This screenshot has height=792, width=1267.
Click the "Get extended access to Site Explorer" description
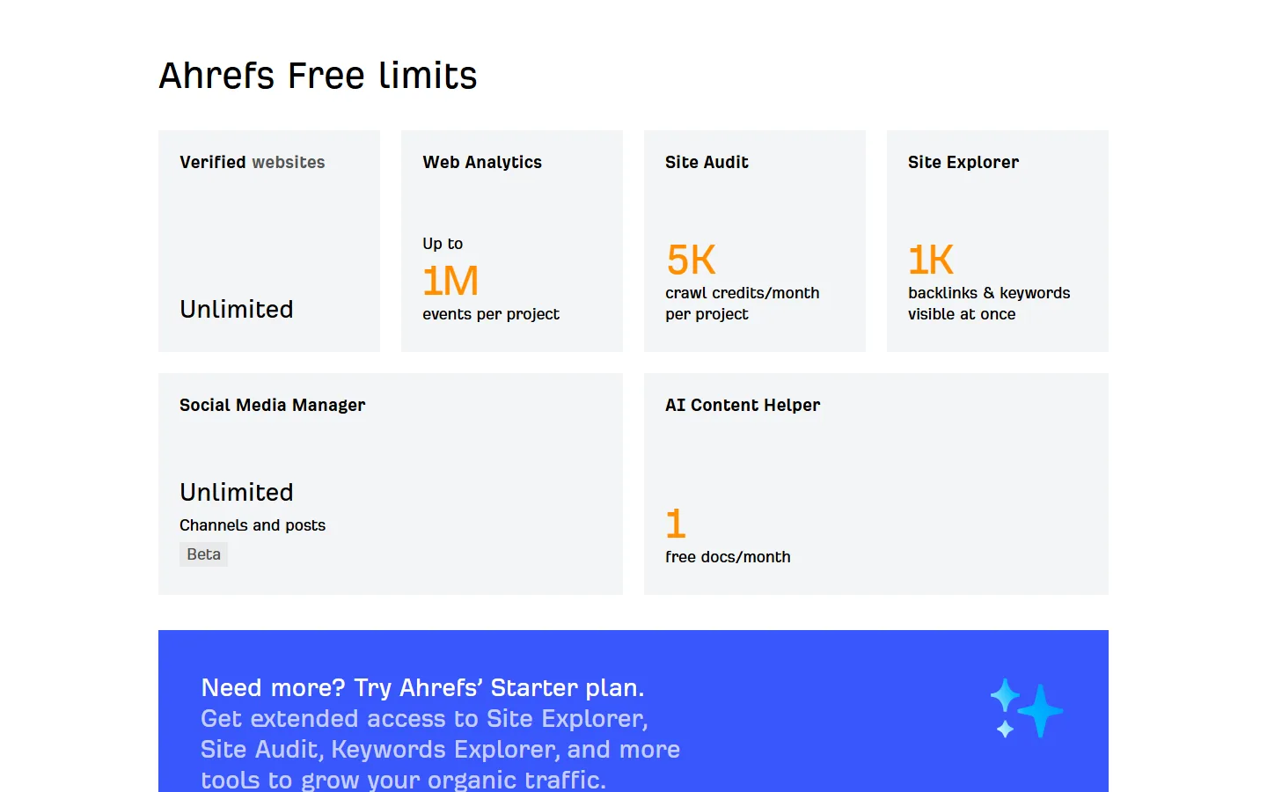coord(440,749)
